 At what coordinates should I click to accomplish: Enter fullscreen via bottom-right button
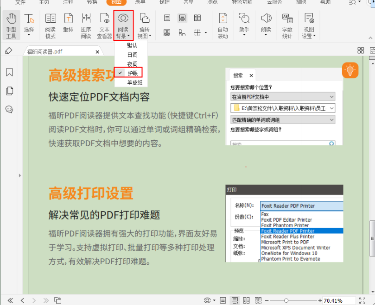click(x=362, y=300)
